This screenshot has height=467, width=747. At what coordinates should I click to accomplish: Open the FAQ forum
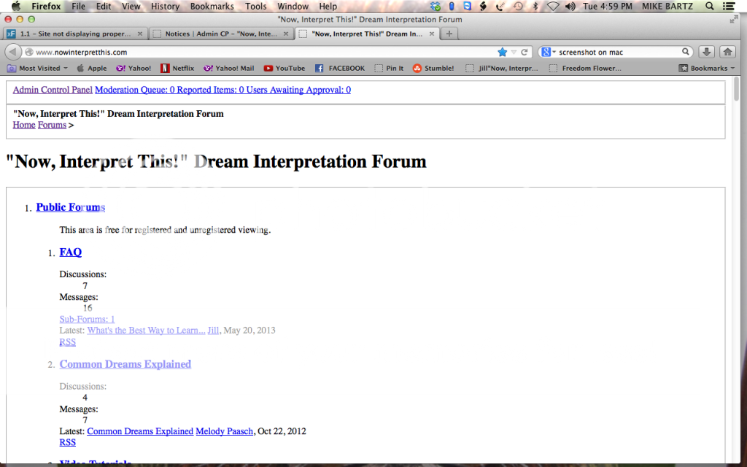(70, 252)
